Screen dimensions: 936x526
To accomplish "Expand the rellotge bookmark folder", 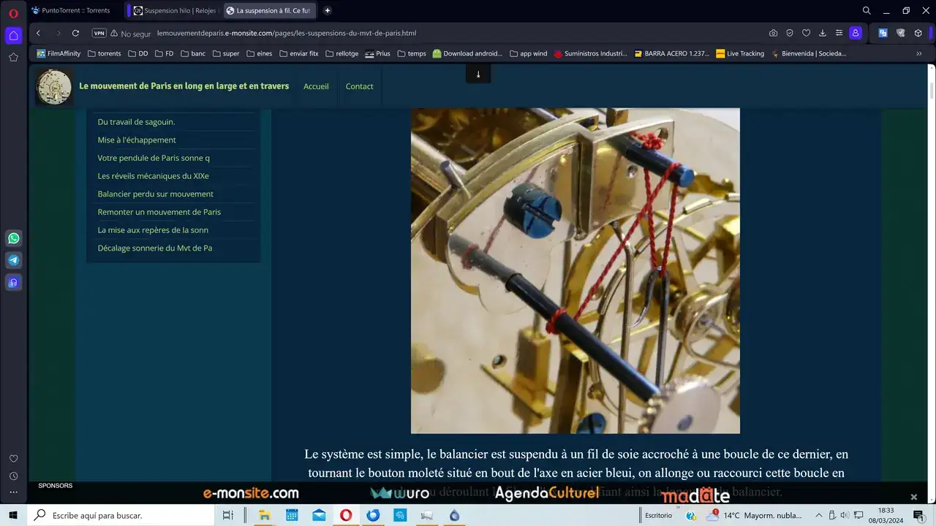I will pyautogui.click(x=341, y=53).
